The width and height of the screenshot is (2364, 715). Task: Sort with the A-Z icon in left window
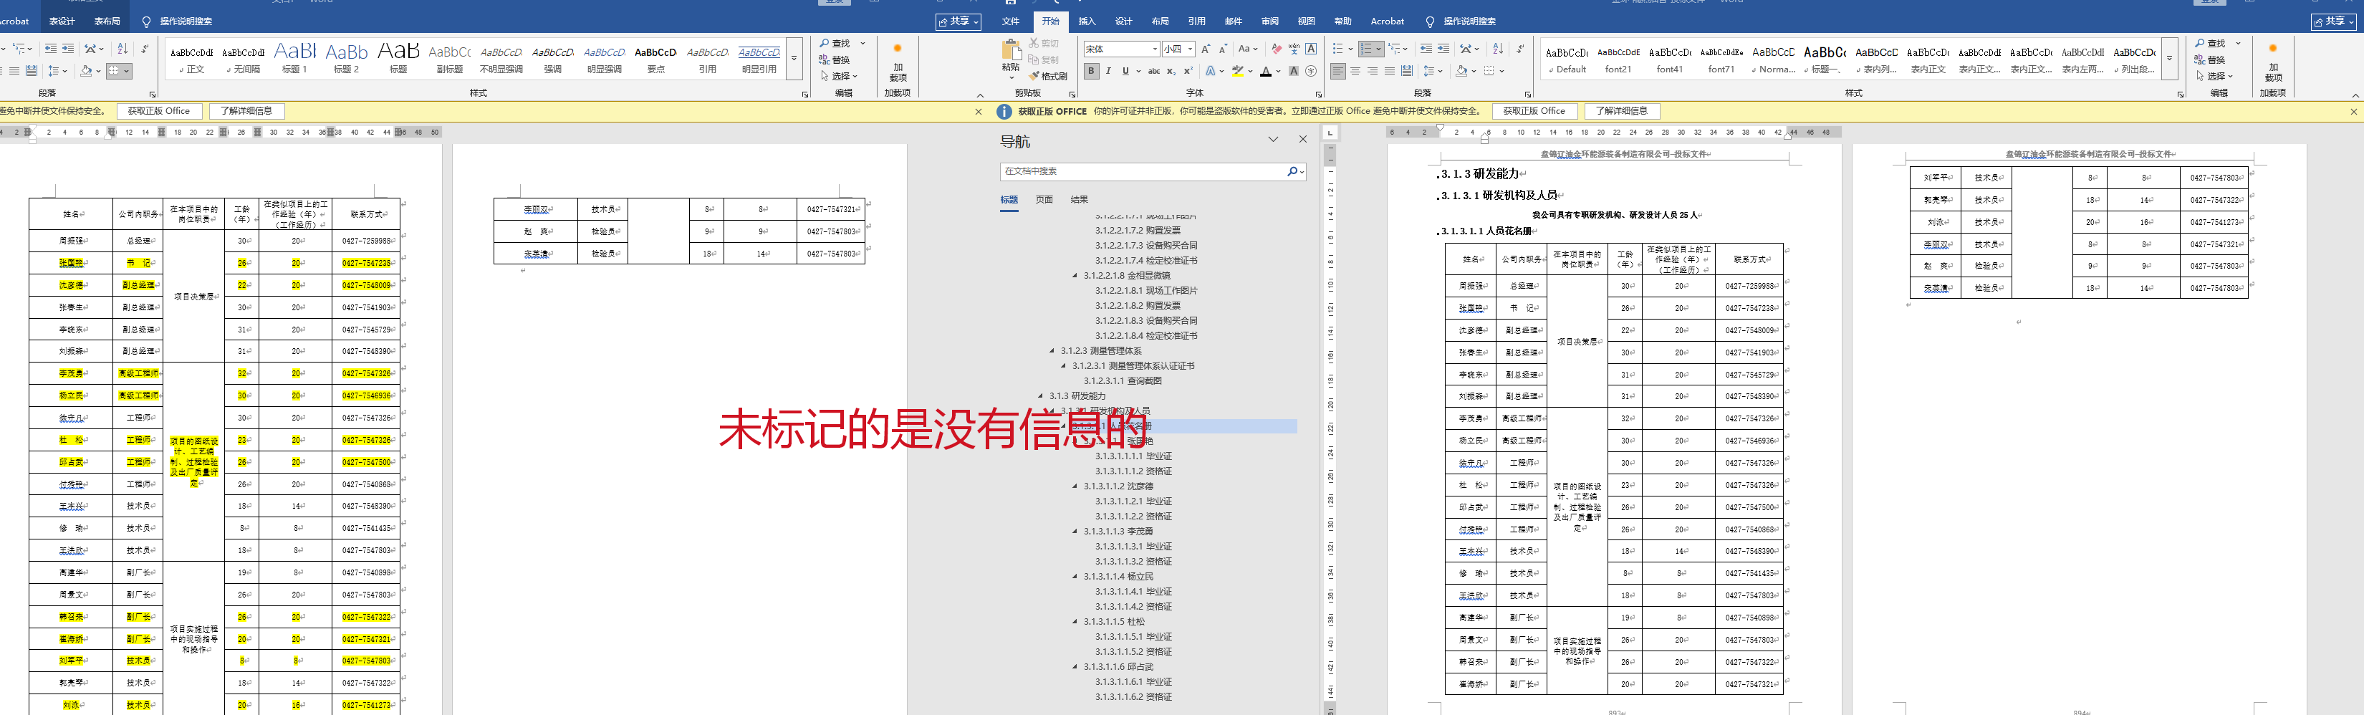(x=122, y=49)
